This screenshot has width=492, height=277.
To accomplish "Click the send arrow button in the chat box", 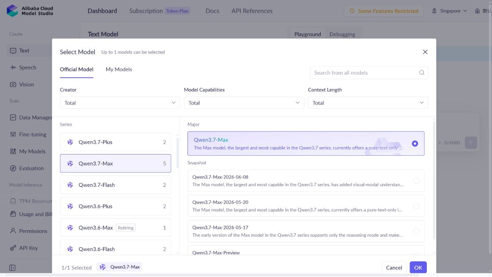I will (x=471, y=142).
